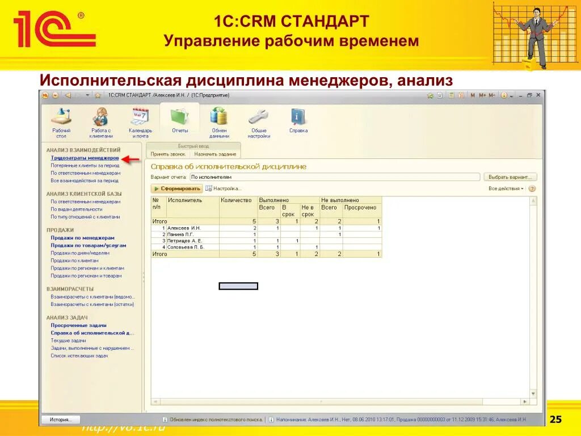Click the M- memory button
This screenshot has width=581, height=436.
coord(492,95)
